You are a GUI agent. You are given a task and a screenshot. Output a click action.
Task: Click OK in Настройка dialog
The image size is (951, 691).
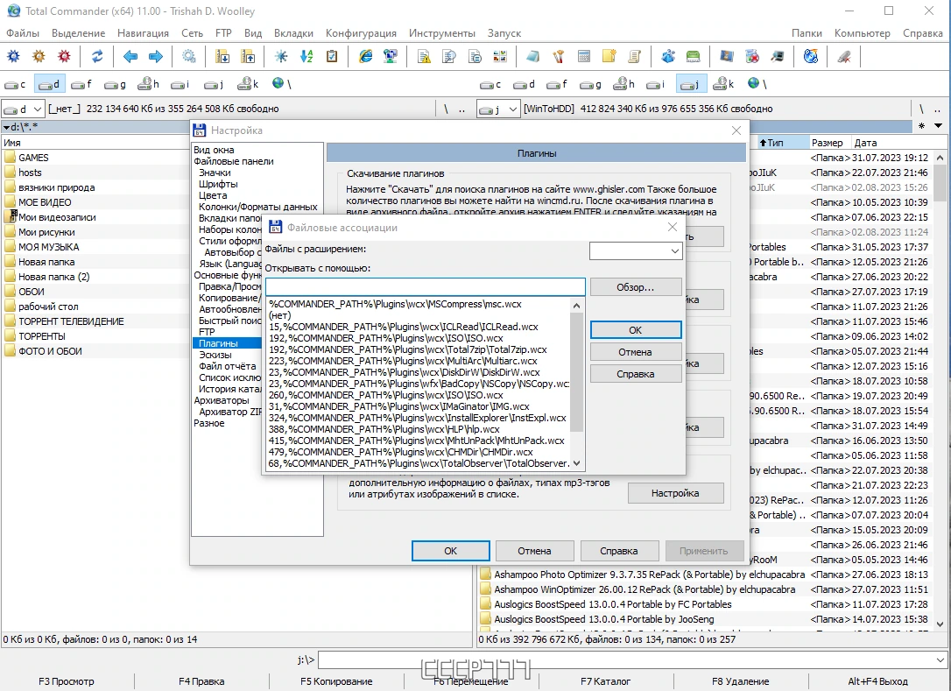(x=451, y=551)
